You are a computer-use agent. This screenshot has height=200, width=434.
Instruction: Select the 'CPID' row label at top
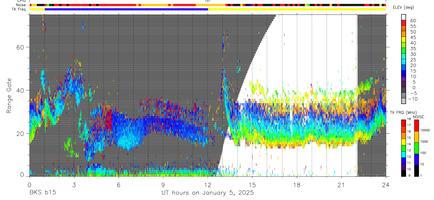click(21, 1)
